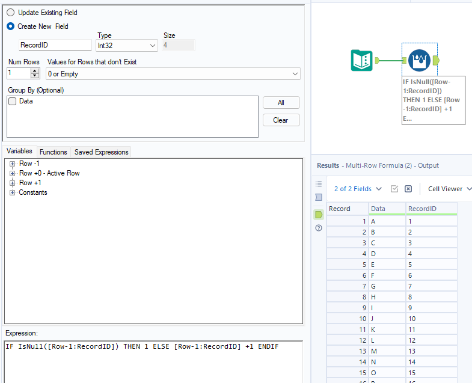Open the results messages list icon
The height and width of the screenshot is (383, 472).
[319, 184]
